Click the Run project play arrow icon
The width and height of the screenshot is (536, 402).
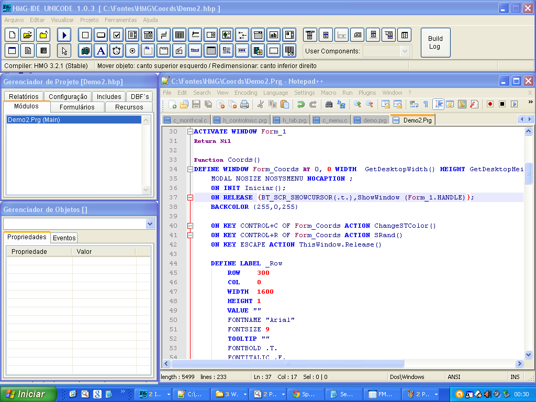tap(64, 35)
